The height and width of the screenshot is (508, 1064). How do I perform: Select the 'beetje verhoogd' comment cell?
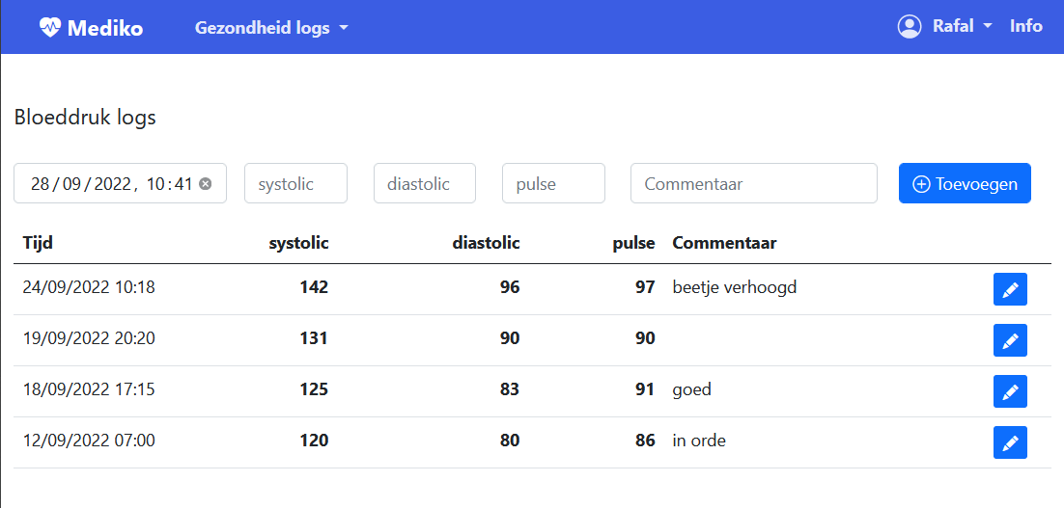pos(734,287)
